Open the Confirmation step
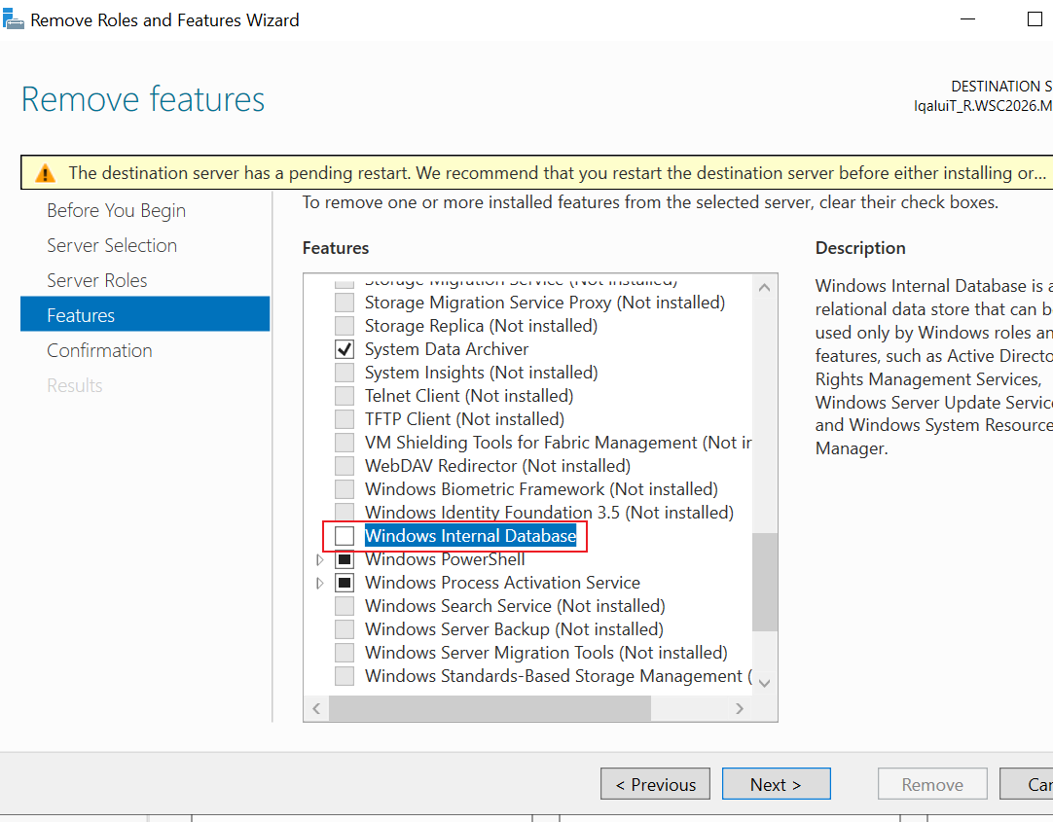This screenshot has height=822, width=1053. [99, 350]
